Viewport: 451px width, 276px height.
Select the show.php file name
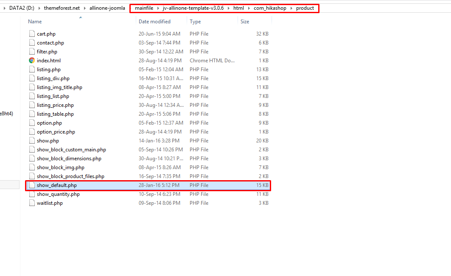48,141
